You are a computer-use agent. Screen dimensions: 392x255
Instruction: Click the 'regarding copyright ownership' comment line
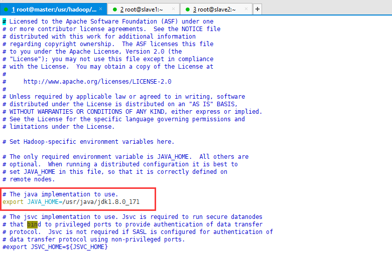pyautogui.click(x=108, y=44)
